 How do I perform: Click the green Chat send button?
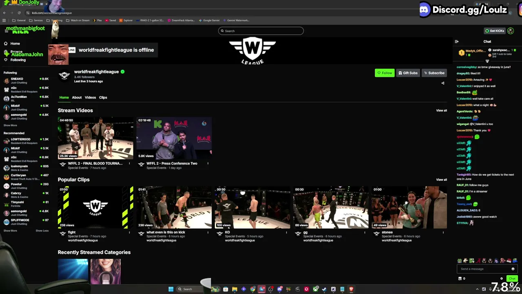(512, 278)
